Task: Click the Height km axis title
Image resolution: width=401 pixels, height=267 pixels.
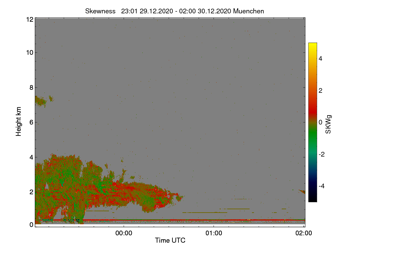Action: (18, 122)
